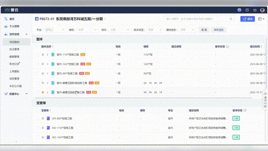The image size is (268, 151).
Task: Focus the keyword search input field
Action: [x=197, y=19]
